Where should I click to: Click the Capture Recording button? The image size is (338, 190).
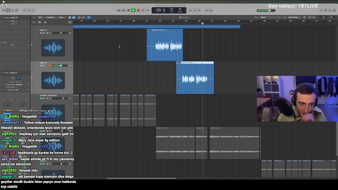click(143, 10)
